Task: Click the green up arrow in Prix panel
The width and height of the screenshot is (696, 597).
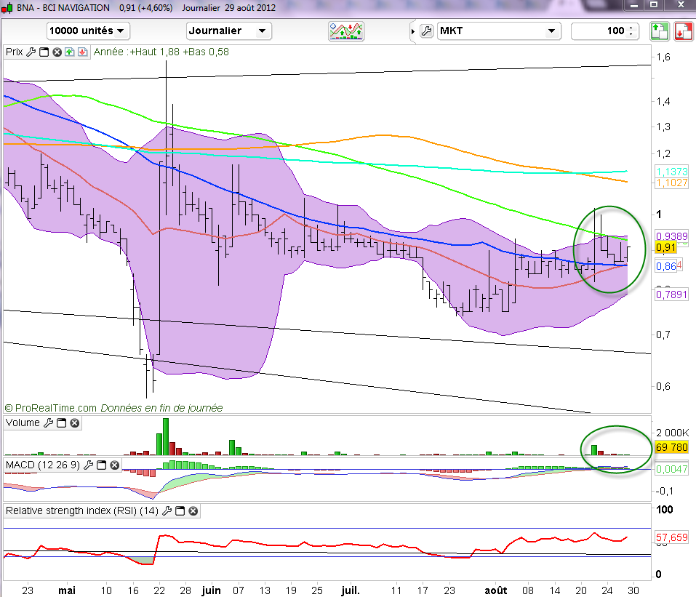Action: tap(69, 52)
